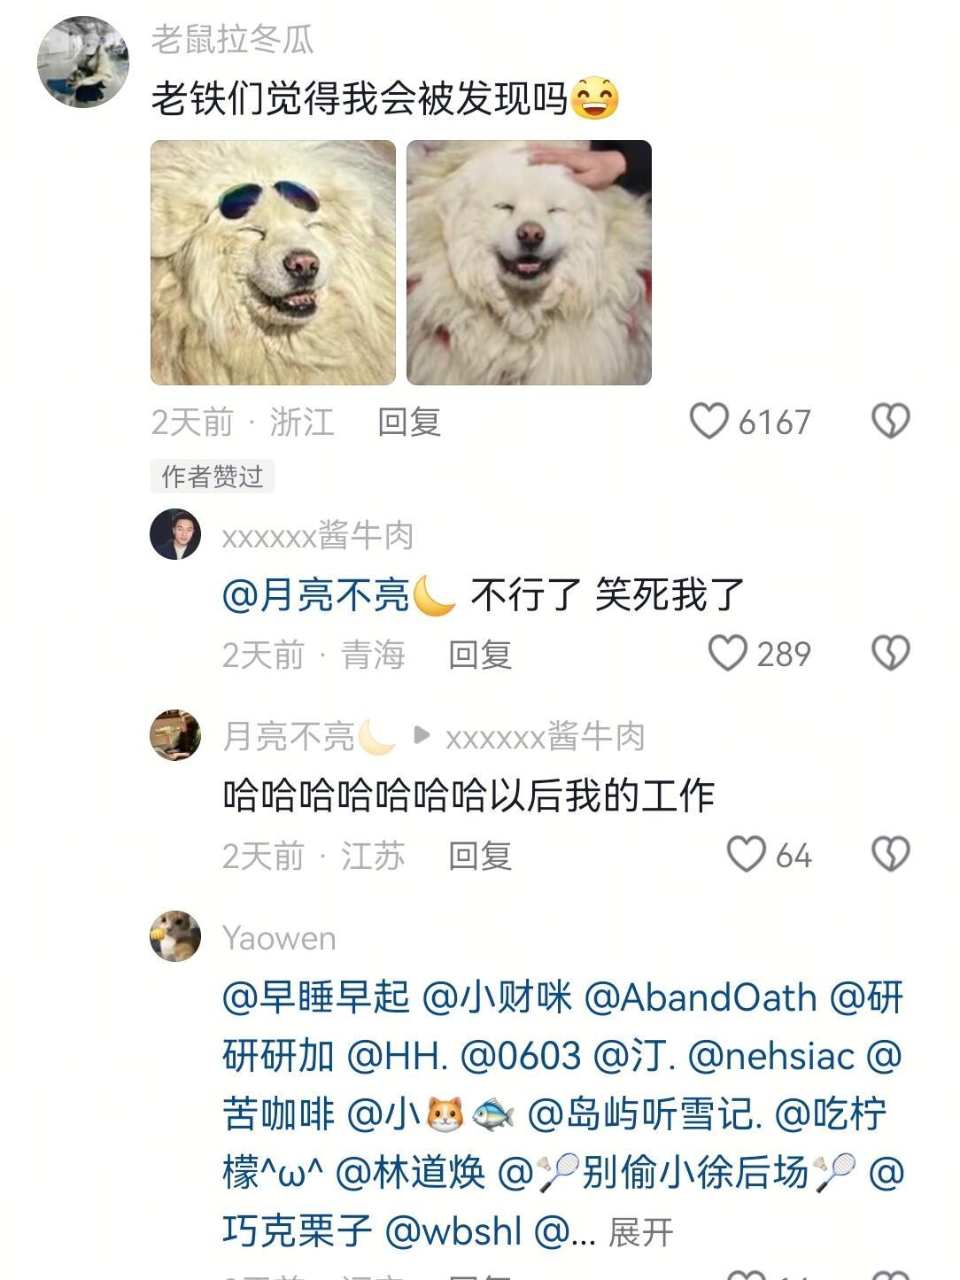
Task: Open the @nehsiac mention
Action: point(770,1056)
